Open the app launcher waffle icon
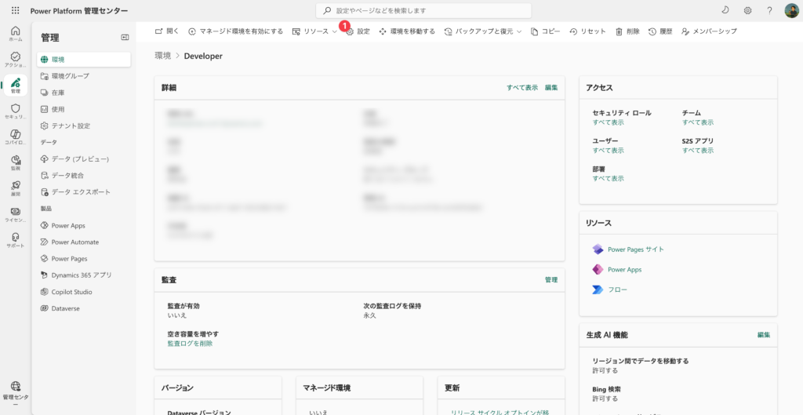This screenshot has height=415, width=803. (15, 11)
